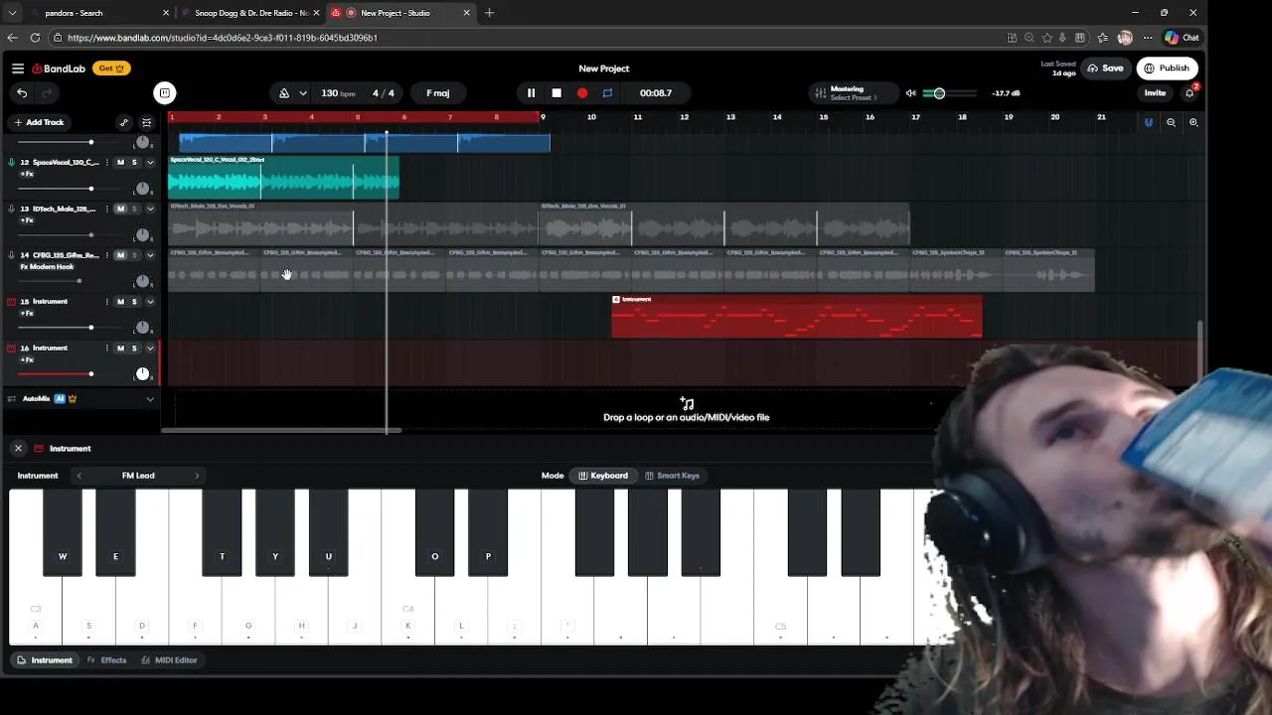Screen dimensions: 1272x715
Task: Select the SpaceVocal teal audio clip
Action: [x=283, y=177]
